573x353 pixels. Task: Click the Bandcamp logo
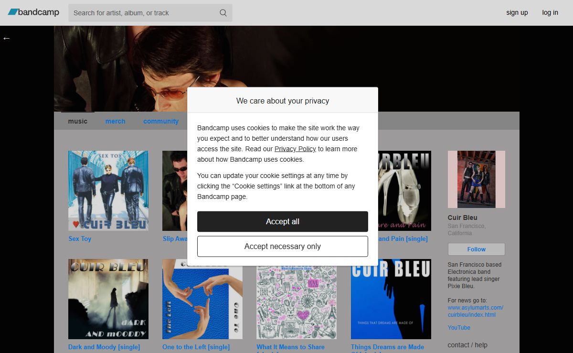(33, 12)
